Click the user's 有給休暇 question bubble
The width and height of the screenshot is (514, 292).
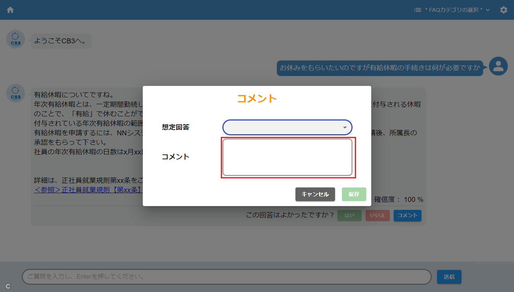[x=380, y=68]
